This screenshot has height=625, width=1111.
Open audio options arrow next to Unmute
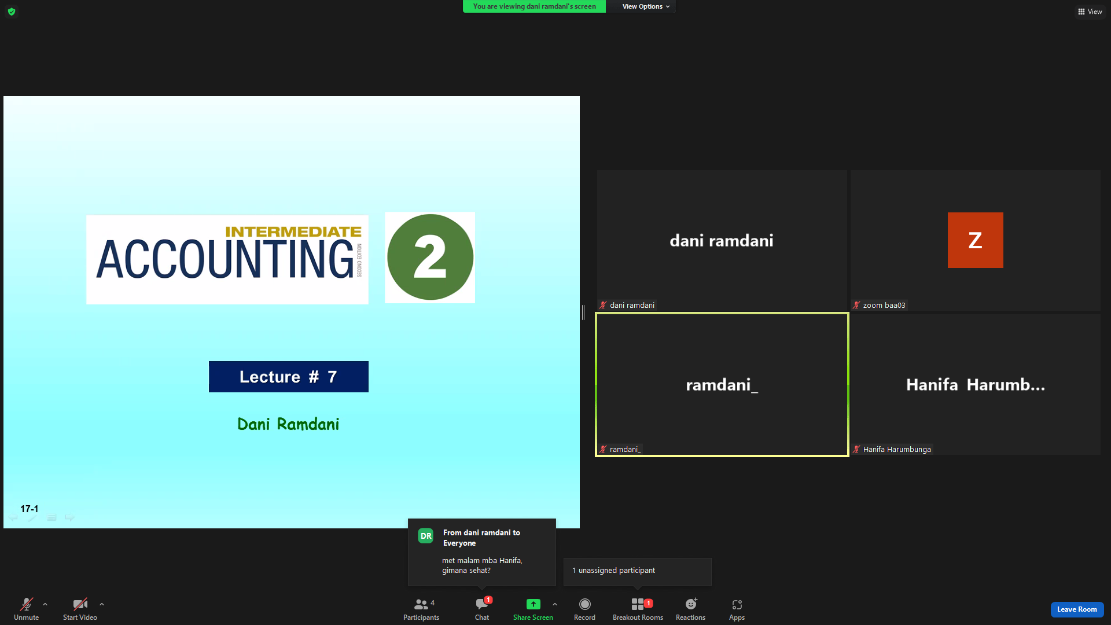(x=45, y=604)
